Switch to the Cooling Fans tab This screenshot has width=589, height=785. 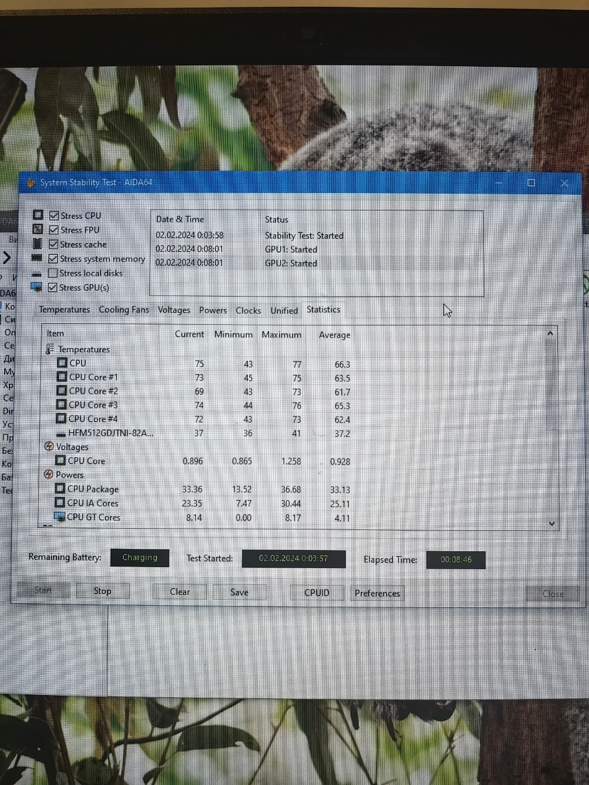[x=124, y=310]
